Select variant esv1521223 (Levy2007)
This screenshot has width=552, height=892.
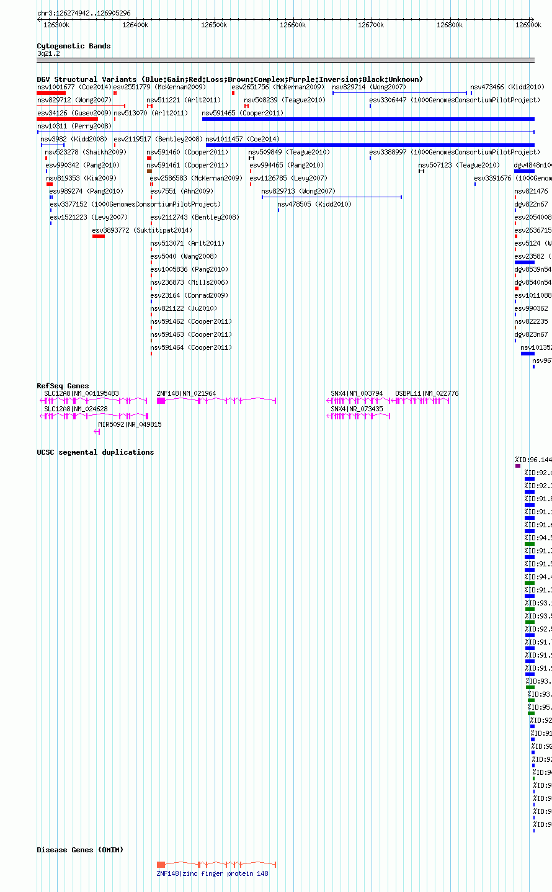click(x=88, y=217)
